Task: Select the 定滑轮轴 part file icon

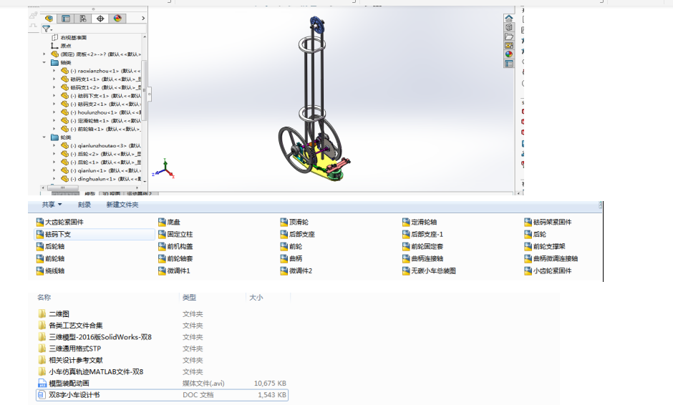Action: (x=406, y=222)
